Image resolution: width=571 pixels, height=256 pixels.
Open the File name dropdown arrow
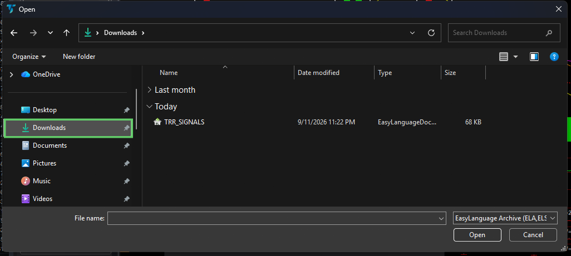[x=441, y=218]
